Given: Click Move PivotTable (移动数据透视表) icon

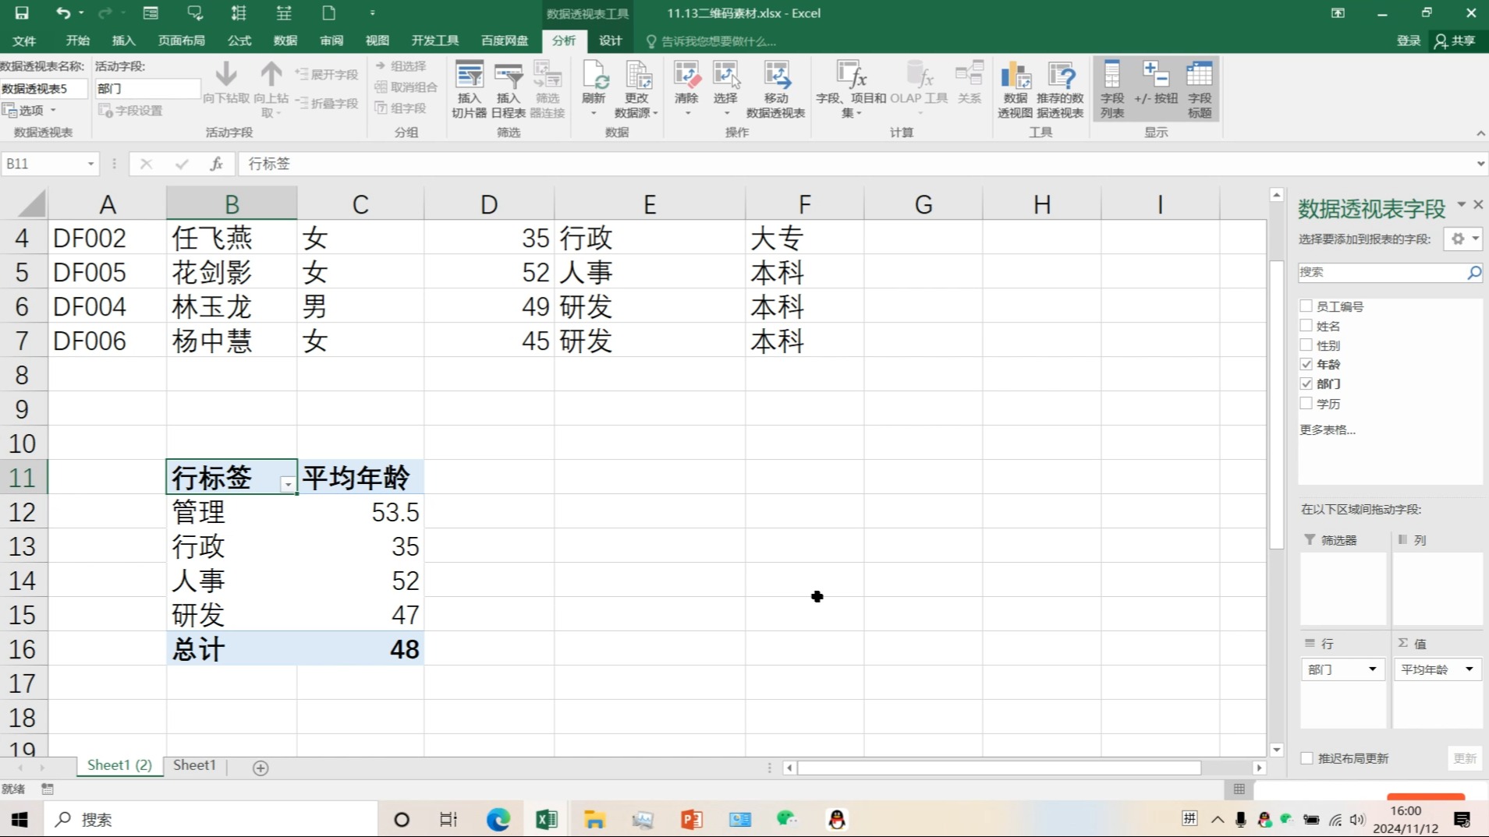Looking at the screenshot, I should [775, 89].
